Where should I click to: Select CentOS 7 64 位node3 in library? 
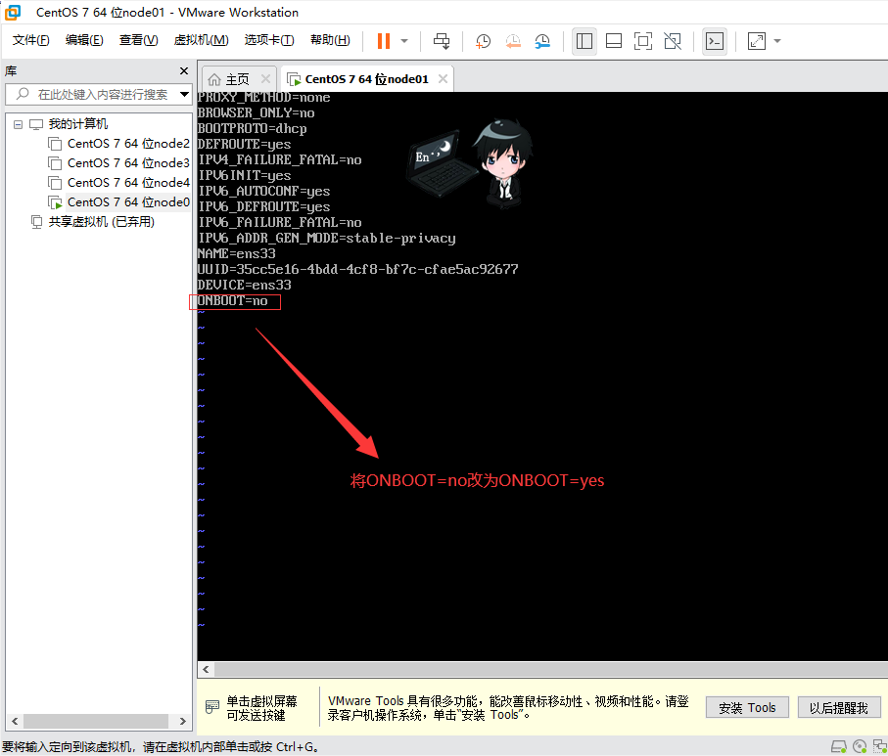[x=128, y=163]
